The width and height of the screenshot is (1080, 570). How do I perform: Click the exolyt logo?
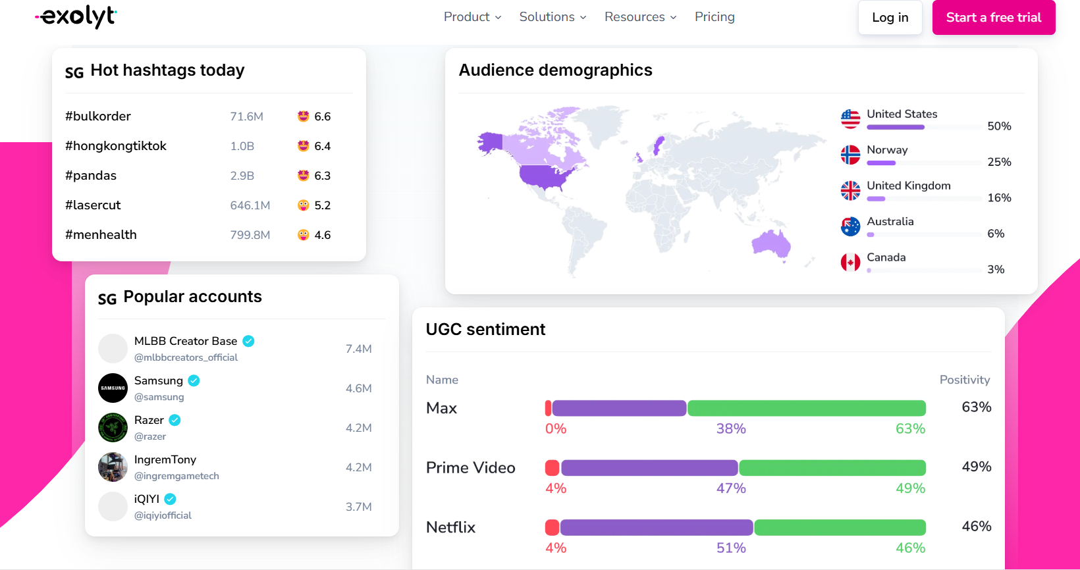(x=76, y=16)
